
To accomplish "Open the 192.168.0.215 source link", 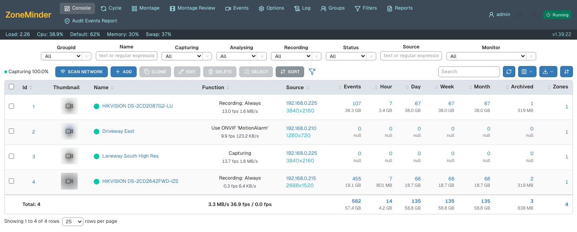I will [301, 178].
